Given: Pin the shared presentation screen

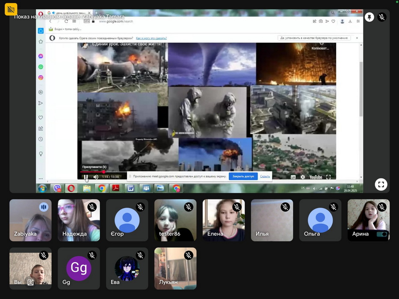Looking at the screenshot, I should (x=369, y=17).
